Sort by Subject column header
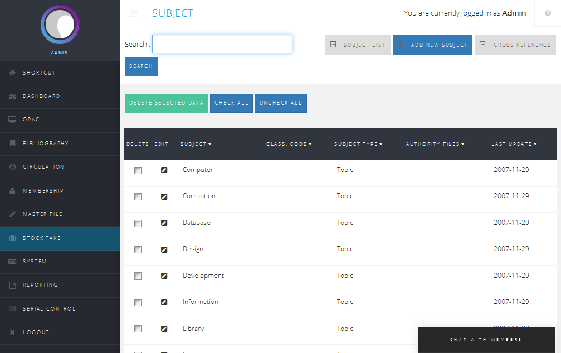The image size is (561, 353). (196, 144)
